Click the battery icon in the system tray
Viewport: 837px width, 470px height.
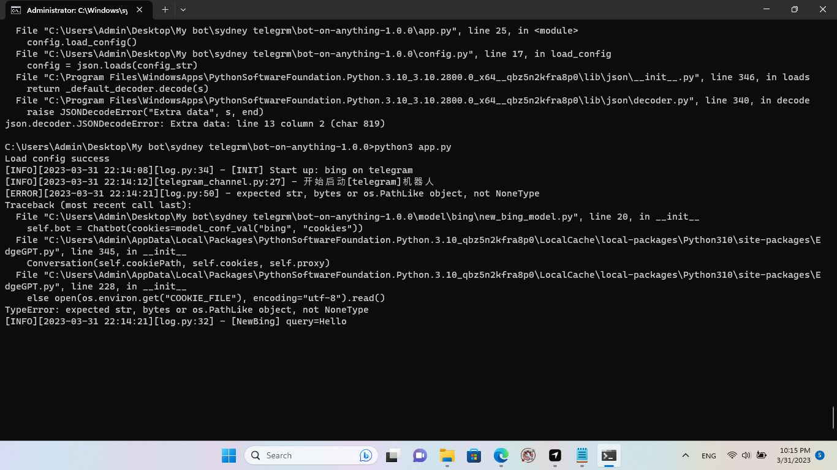[762, 455]
